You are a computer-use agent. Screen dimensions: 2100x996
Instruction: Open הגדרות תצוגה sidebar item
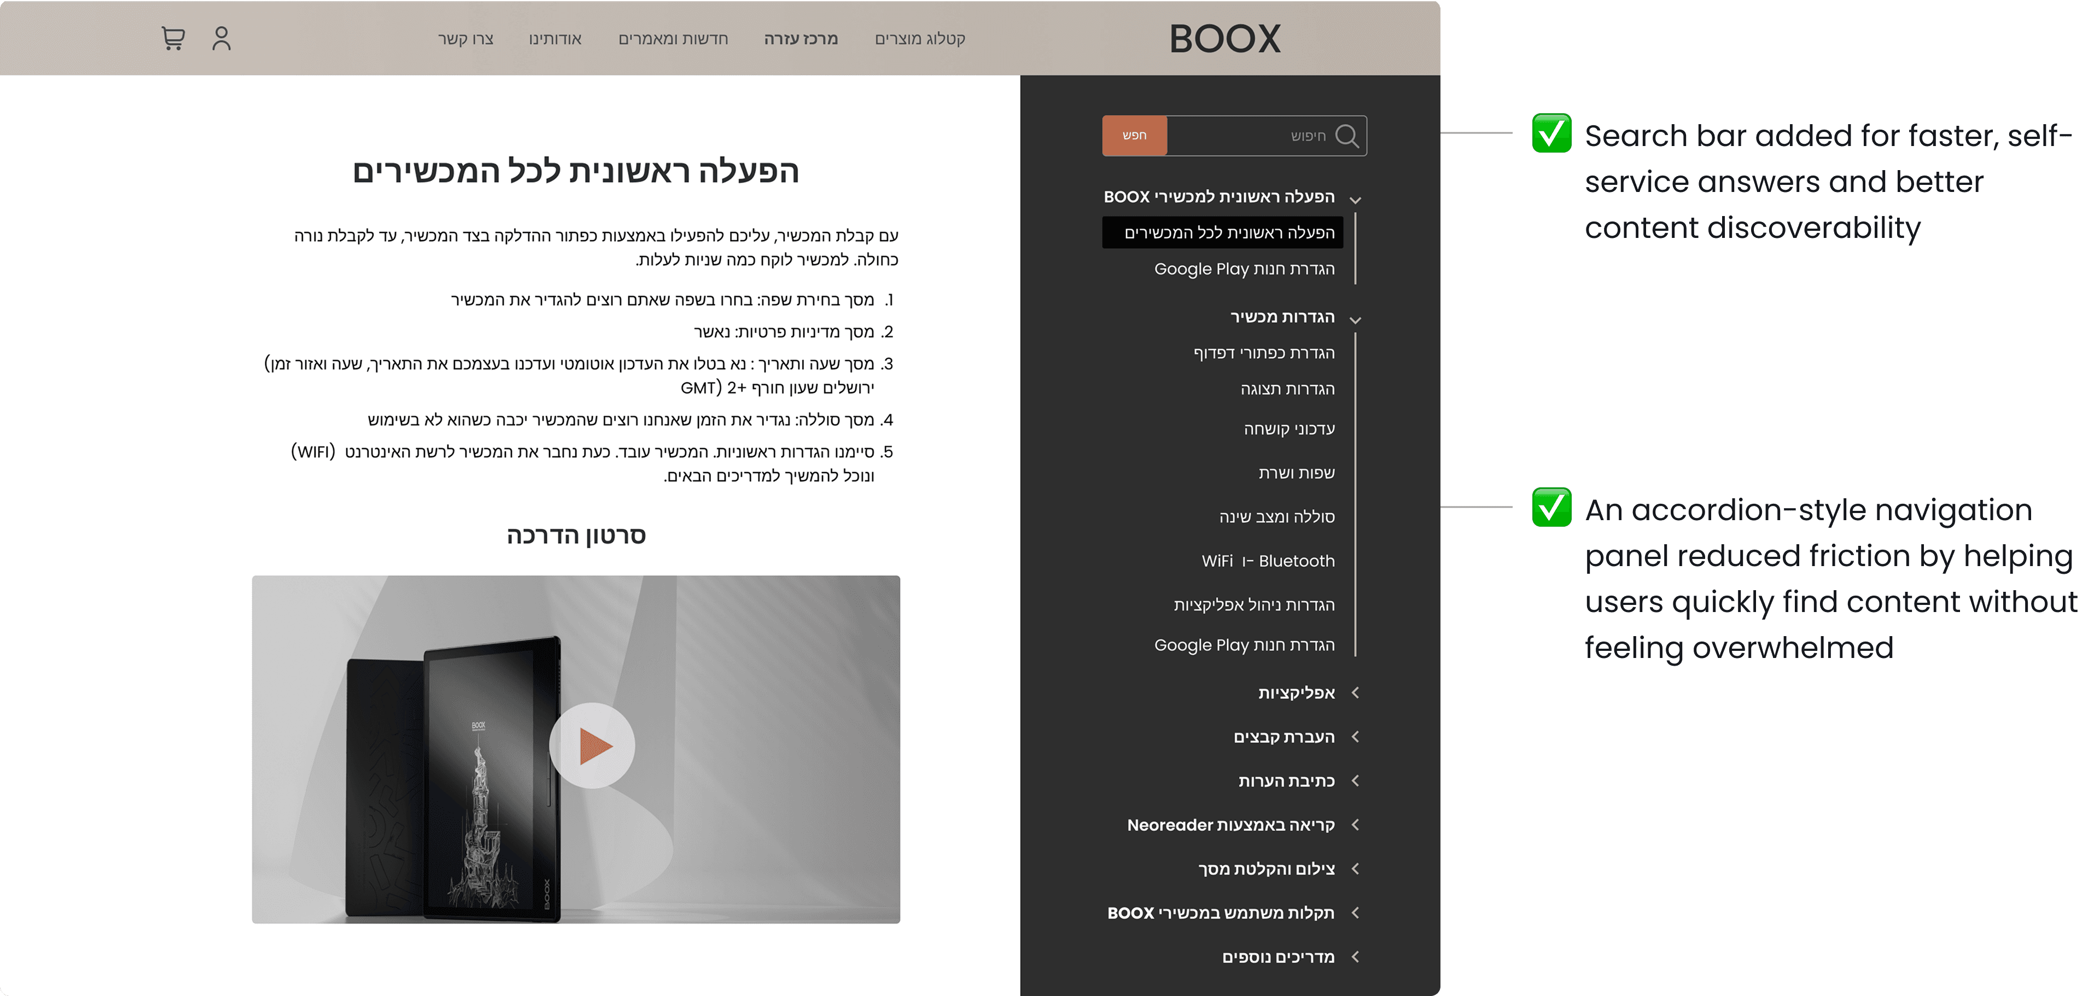click(x=1287, y=389)
